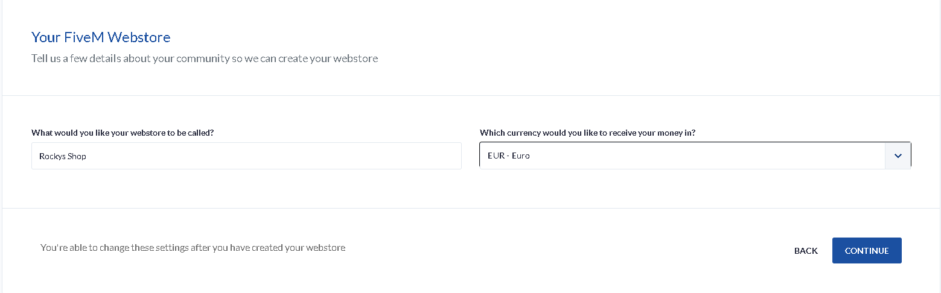Click the 'Your FiveM Webstore' heading
The width and height of the screenshot is (941, 293).
coord(101,37)
